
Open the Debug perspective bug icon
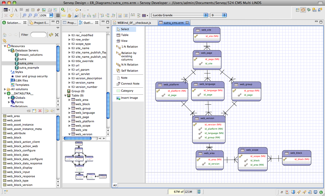click(309, 10)
